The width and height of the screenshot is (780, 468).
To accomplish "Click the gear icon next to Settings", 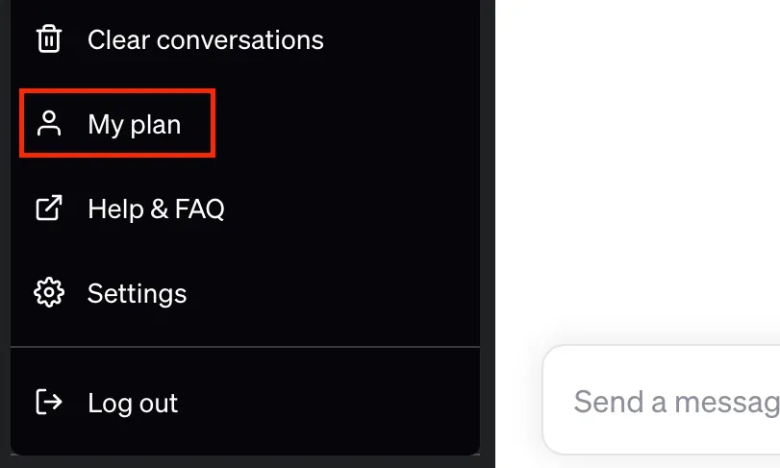I will (x=49, y=293).
